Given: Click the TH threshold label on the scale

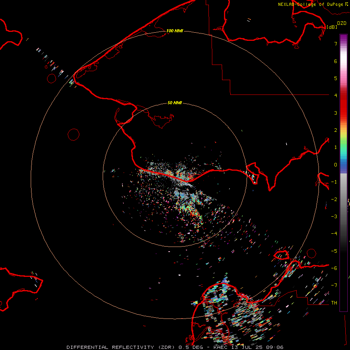Looking at the screenshot, I should (x=334, y=303).
